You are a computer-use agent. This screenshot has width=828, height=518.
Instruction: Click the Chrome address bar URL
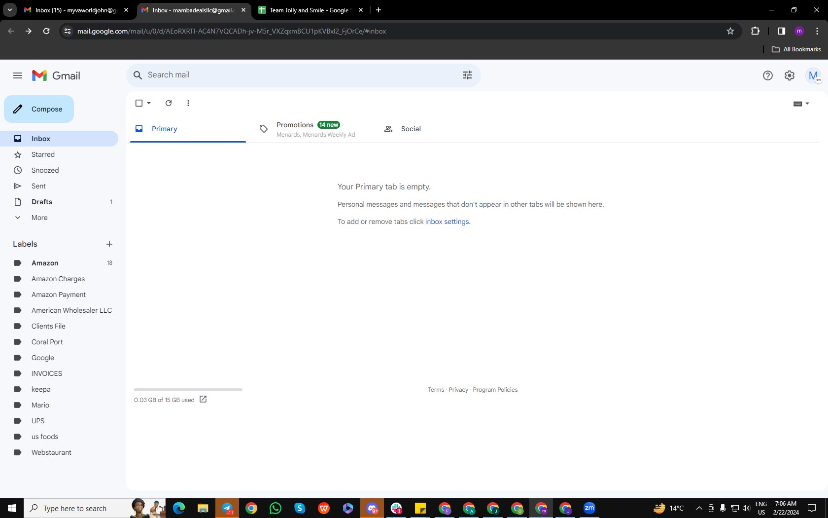[232, 31]
